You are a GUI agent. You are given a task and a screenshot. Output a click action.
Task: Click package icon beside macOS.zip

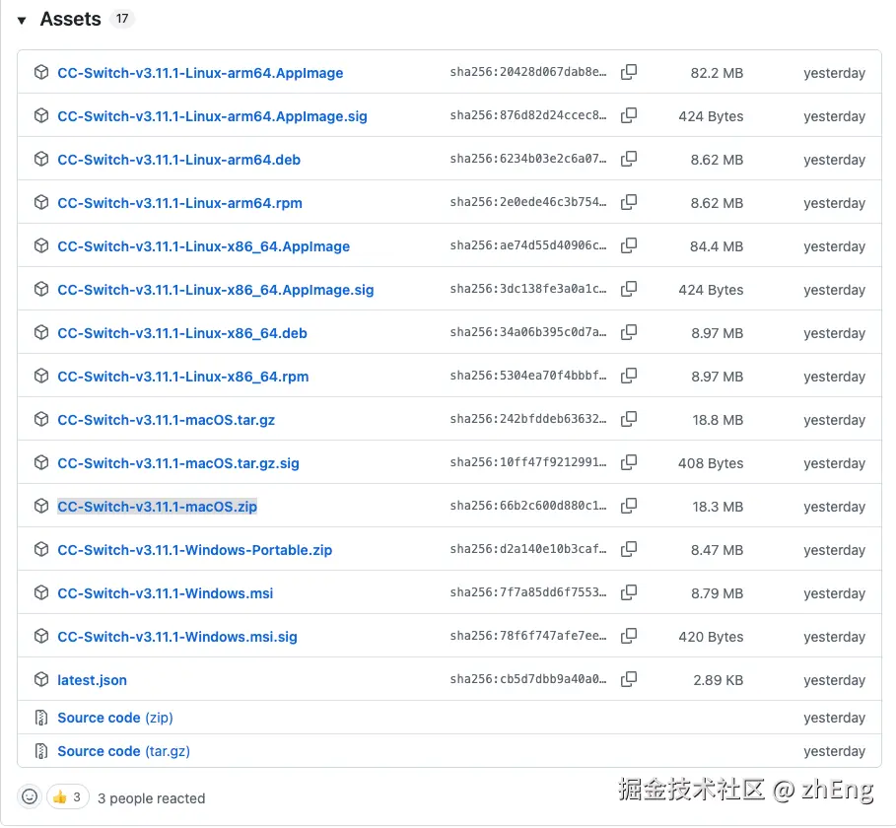click(41, 507)
